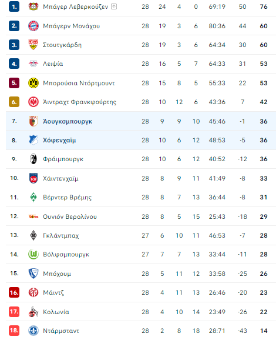Click the red rank 16 relegation badge

14,292
